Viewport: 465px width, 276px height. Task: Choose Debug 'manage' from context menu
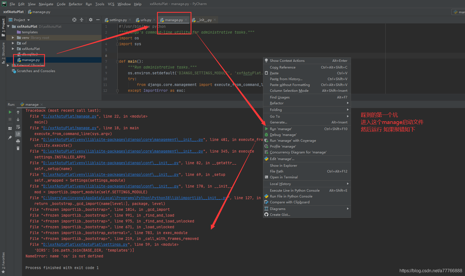[307, 135]
